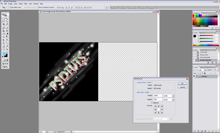Set anchor to right-middle arrow in Canvas Size

coord(162,109)
